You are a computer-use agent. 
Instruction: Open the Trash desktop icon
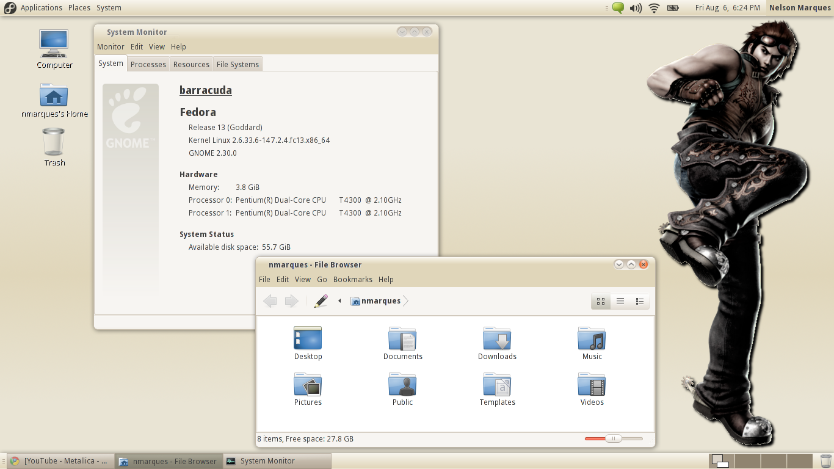(x=54, y=142)
